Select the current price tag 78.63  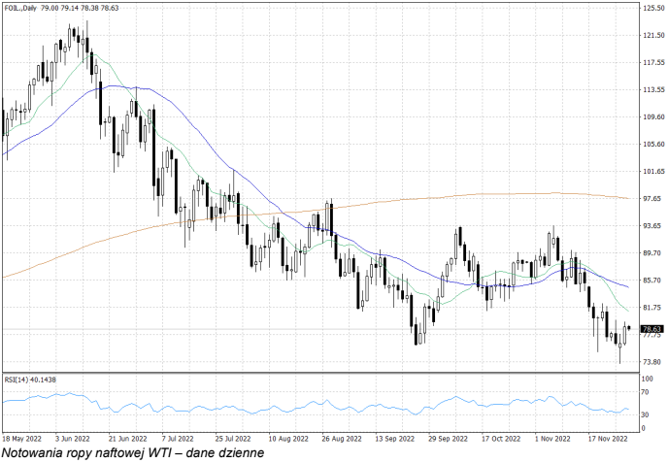[652, 329]
